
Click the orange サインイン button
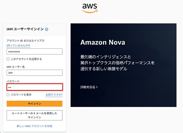click(x=34, y=104)
